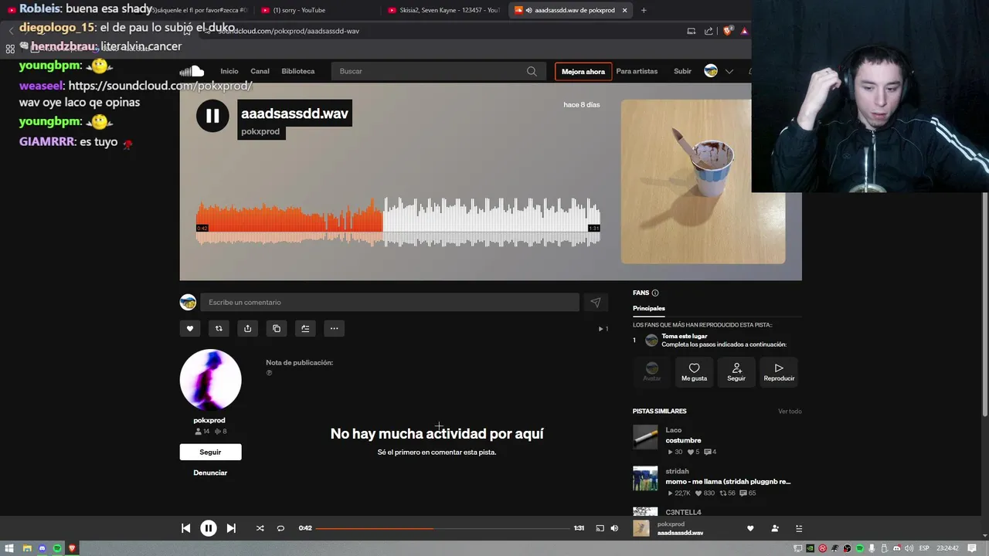The height and width of the screenshot is (556, 989).
Task: Open the Canal menu item
Action: click(260, 71)
